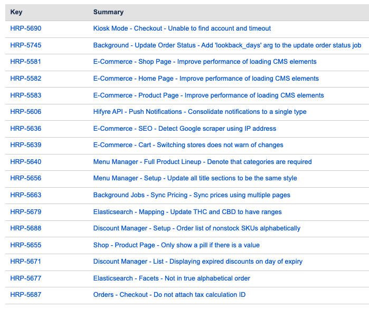
Task: Open the expired discounts display issue
Action: click(198, 262)
